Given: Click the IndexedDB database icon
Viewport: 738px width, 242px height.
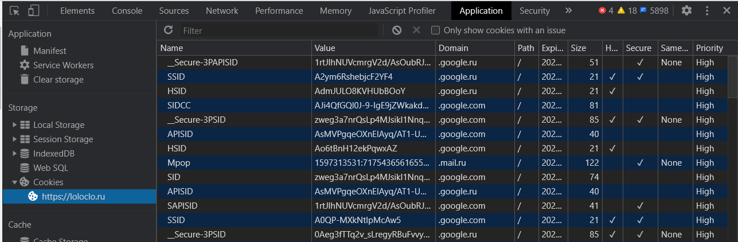Looking at the screenshot, I should 25,154.
